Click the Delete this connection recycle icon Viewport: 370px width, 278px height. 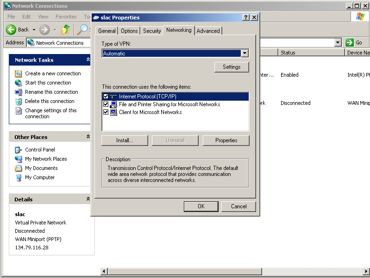[19, 102]
